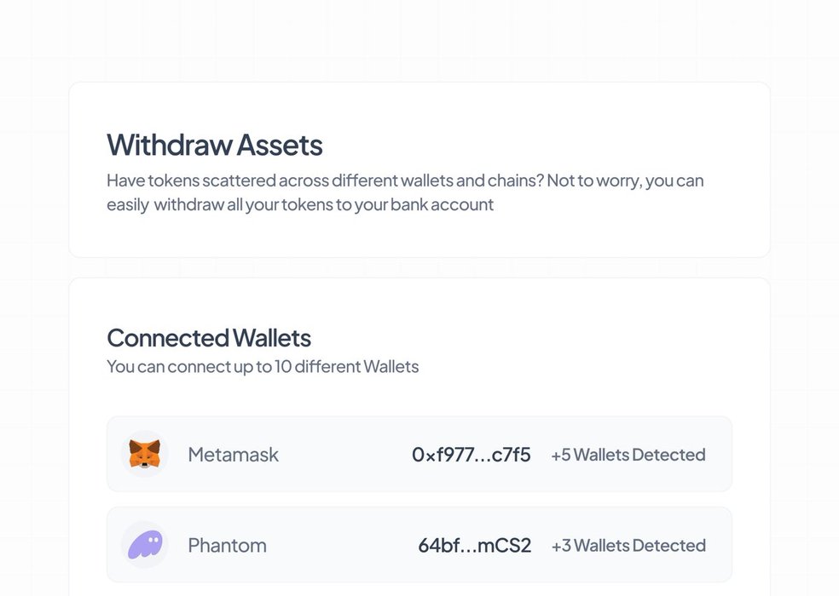Click the grid background above Withdraw Assets card
The image size is (839, 596).
pos(418,38)
